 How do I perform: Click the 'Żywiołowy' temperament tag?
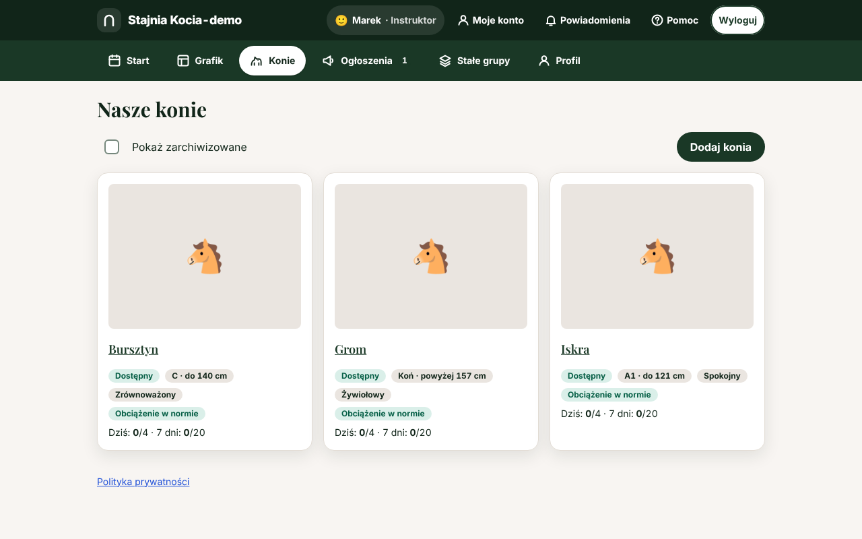click(x=363, y=395)
